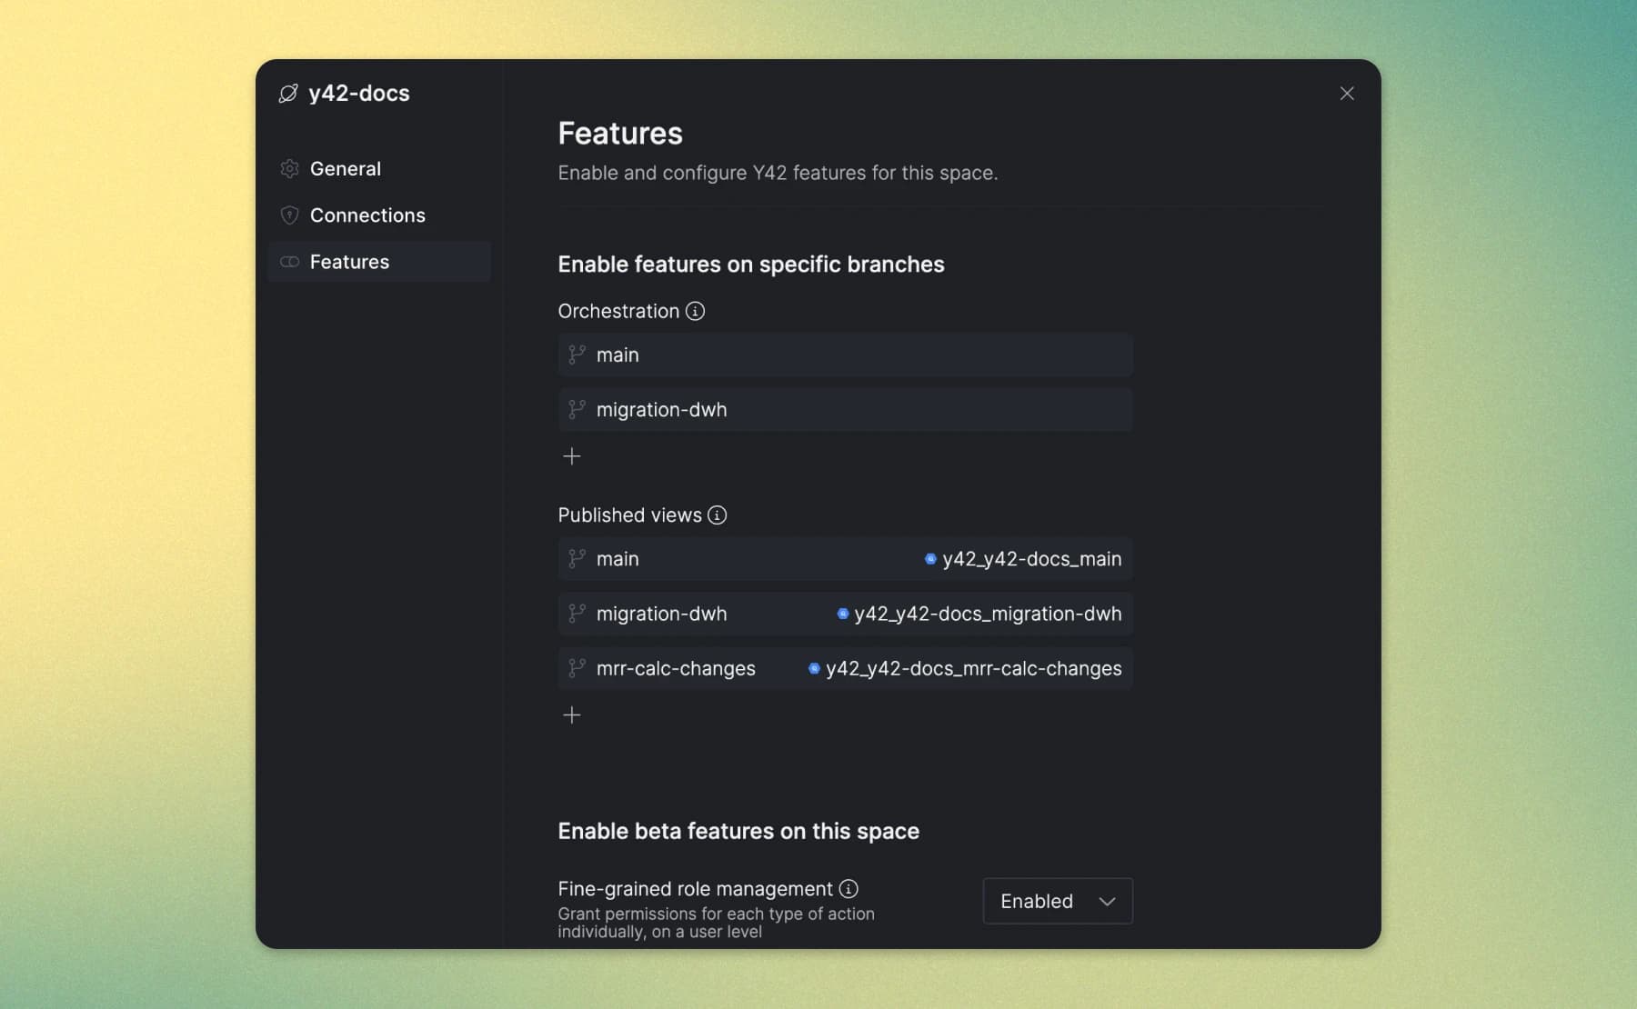Click the Orchestration label
This screenshot has width=1637, height=1009.
coord(618,311)
